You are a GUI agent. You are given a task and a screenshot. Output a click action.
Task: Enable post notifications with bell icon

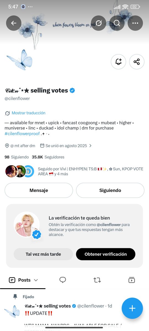(118, 62)
